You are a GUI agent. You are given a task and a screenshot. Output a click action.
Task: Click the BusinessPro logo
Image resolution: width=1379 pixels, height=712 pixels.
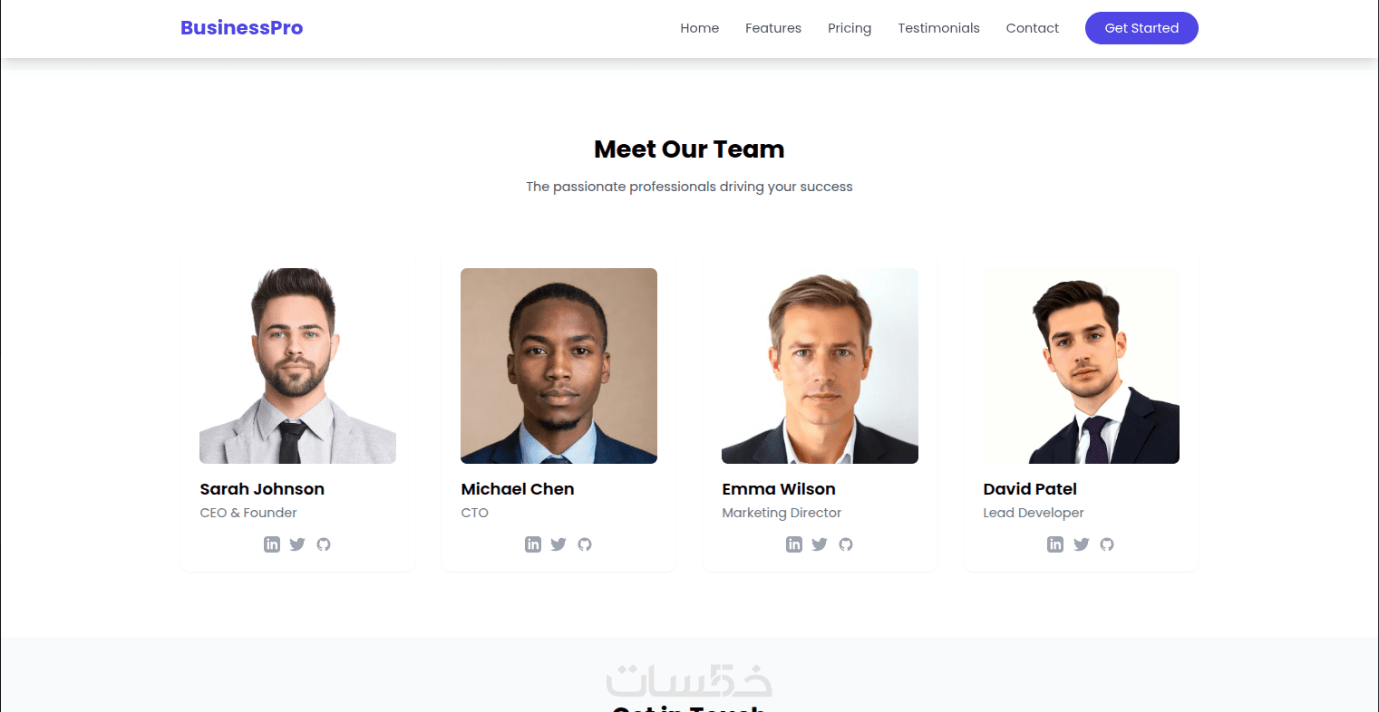242,28
